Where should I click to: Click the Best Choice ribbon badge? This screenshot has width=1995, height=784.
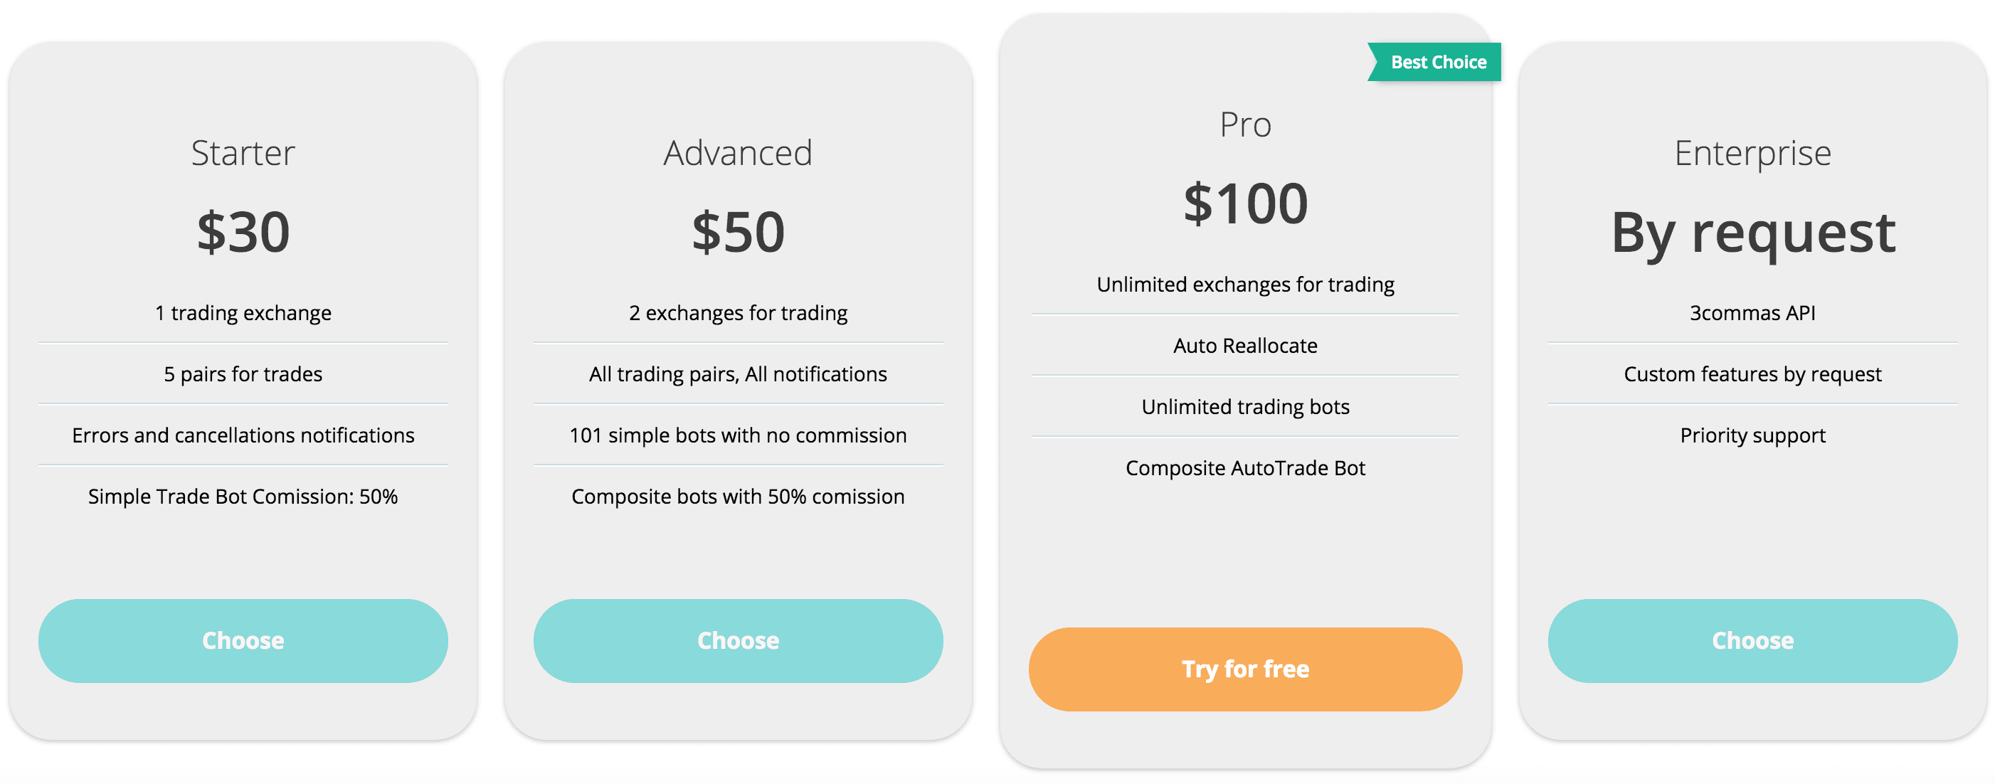click(x=1434, y=62)
